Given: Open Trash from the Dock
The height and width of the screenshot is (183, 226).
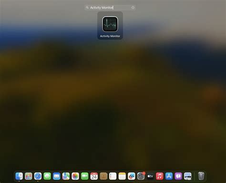Looking at the screenshot, I should [201, 176].
